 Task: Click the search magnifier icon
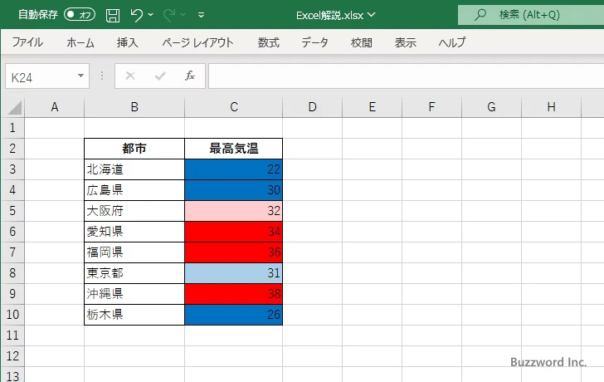point(480,15)
